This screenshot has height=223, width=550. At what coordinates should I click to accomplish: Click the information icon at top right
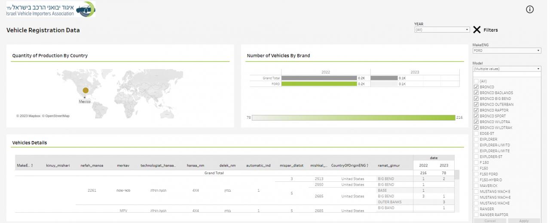pos(530,9)
